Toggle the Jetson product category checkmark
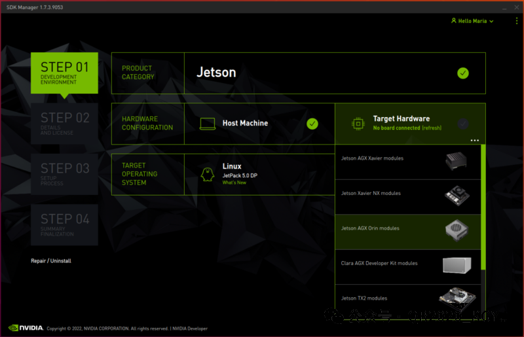The height and width of the screenshot is (337, 524). pyautogui.click(x=463, y=73)
